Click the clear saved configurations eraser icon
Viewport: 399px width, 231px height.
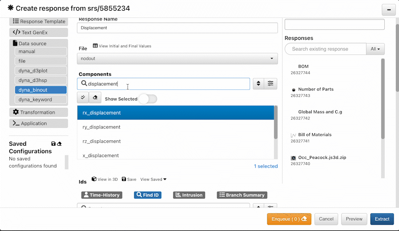59,144
